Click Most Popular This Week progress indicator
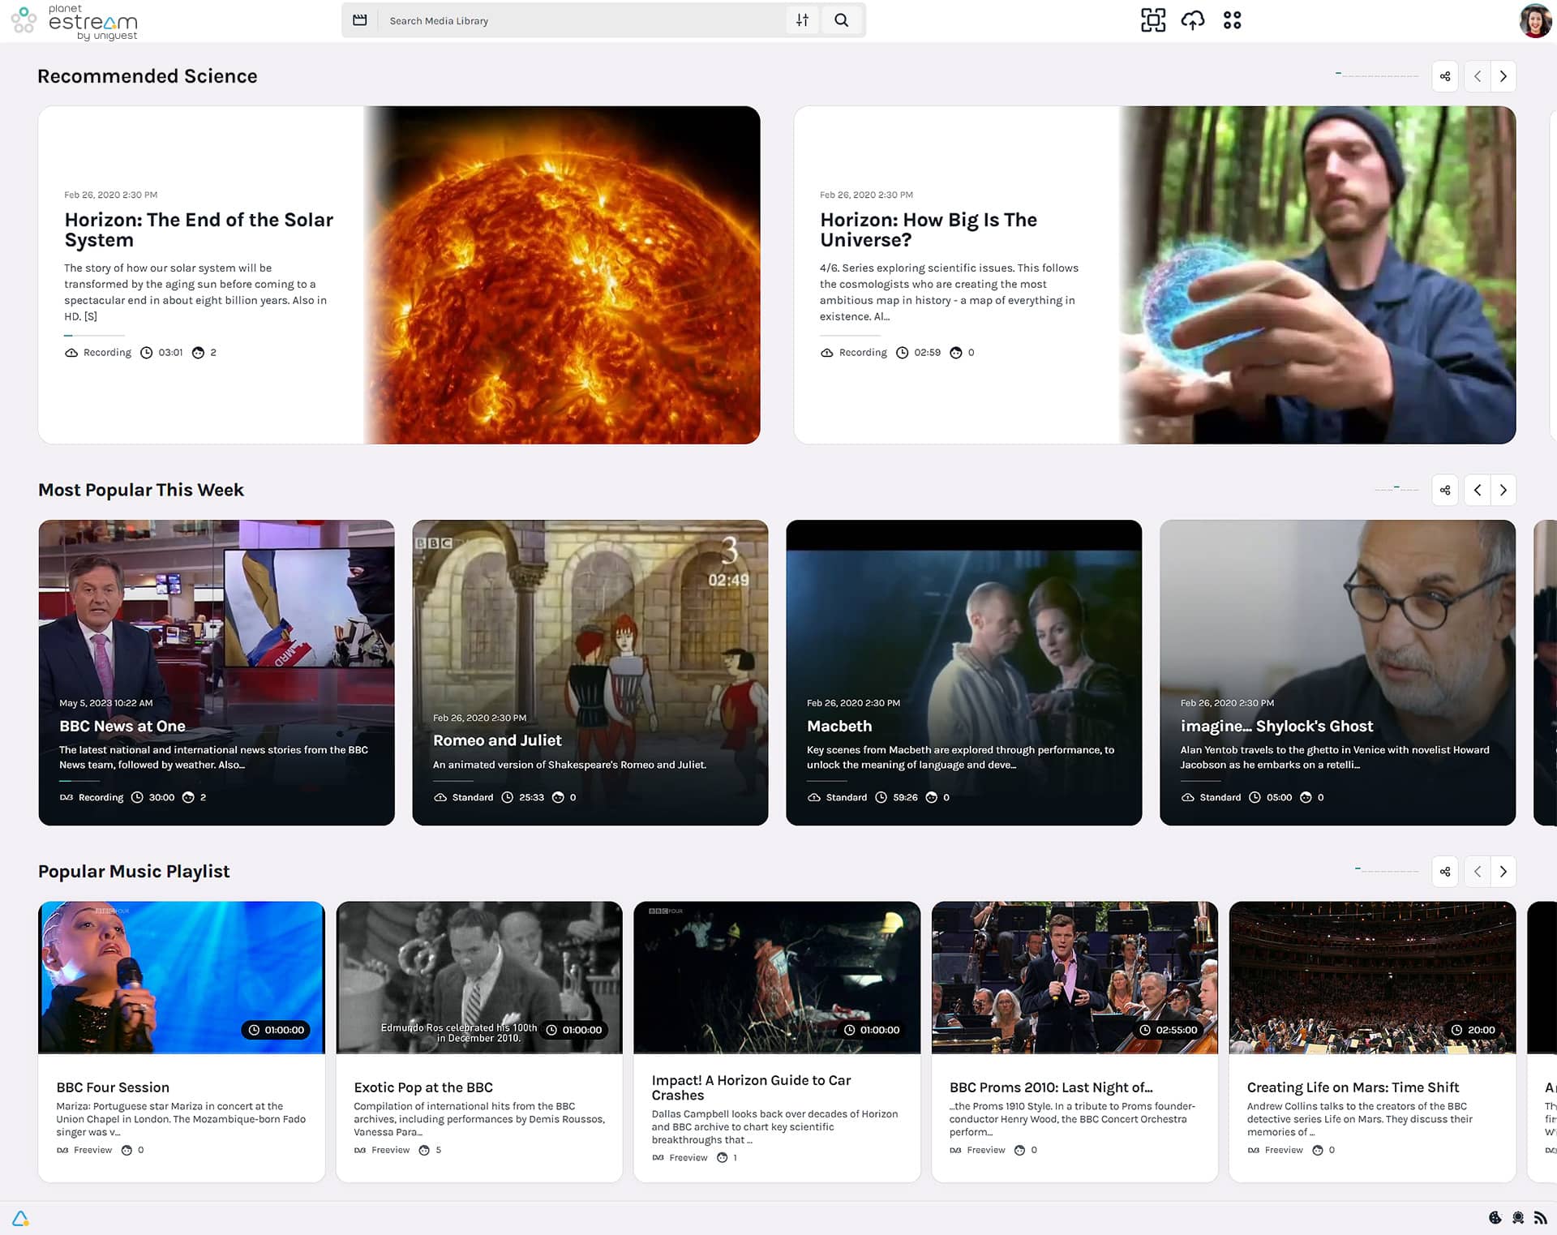 tap(1396, 489)
